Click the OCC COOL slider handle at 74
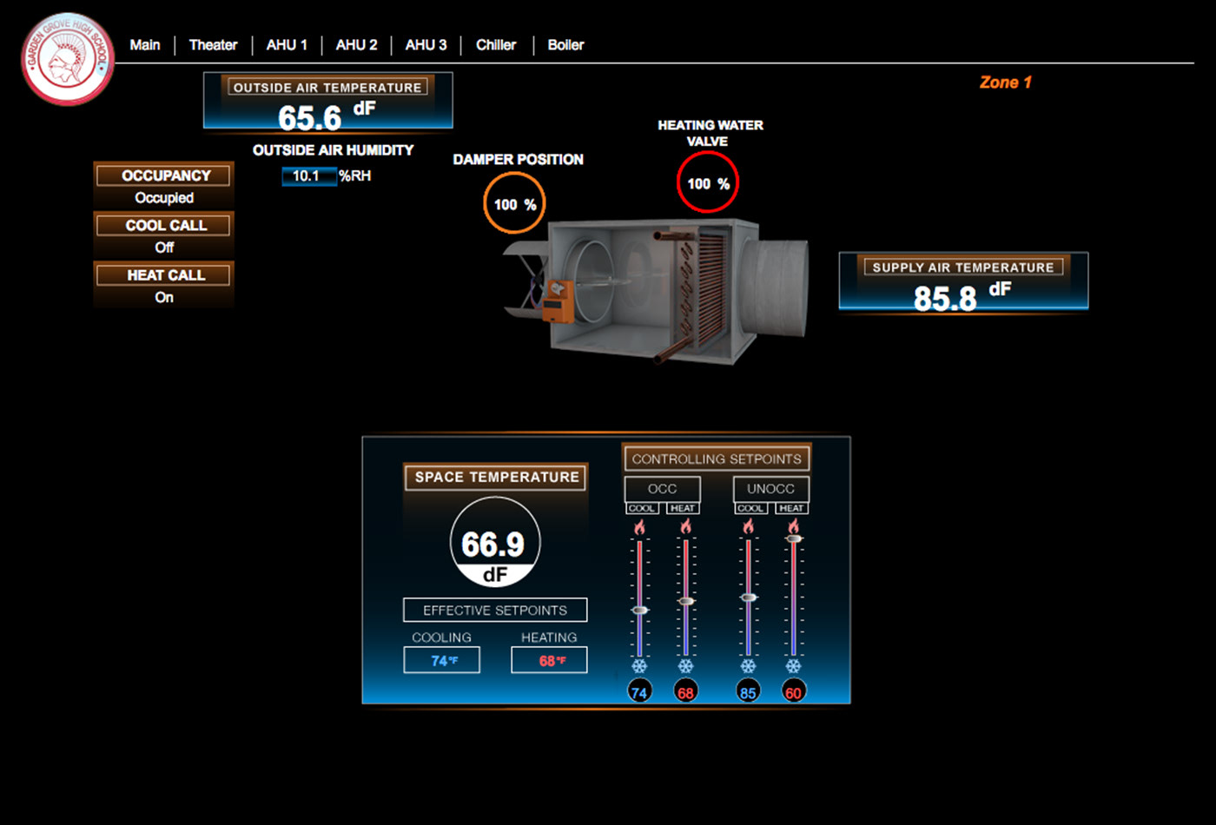1216x825 pixels. click(640, 610)
